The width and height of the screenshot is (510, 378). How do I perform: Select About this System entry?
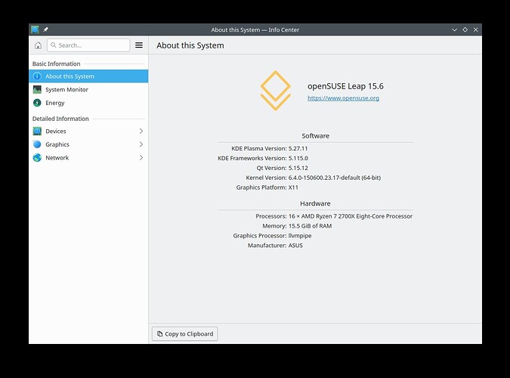click(x=88, y=76)
